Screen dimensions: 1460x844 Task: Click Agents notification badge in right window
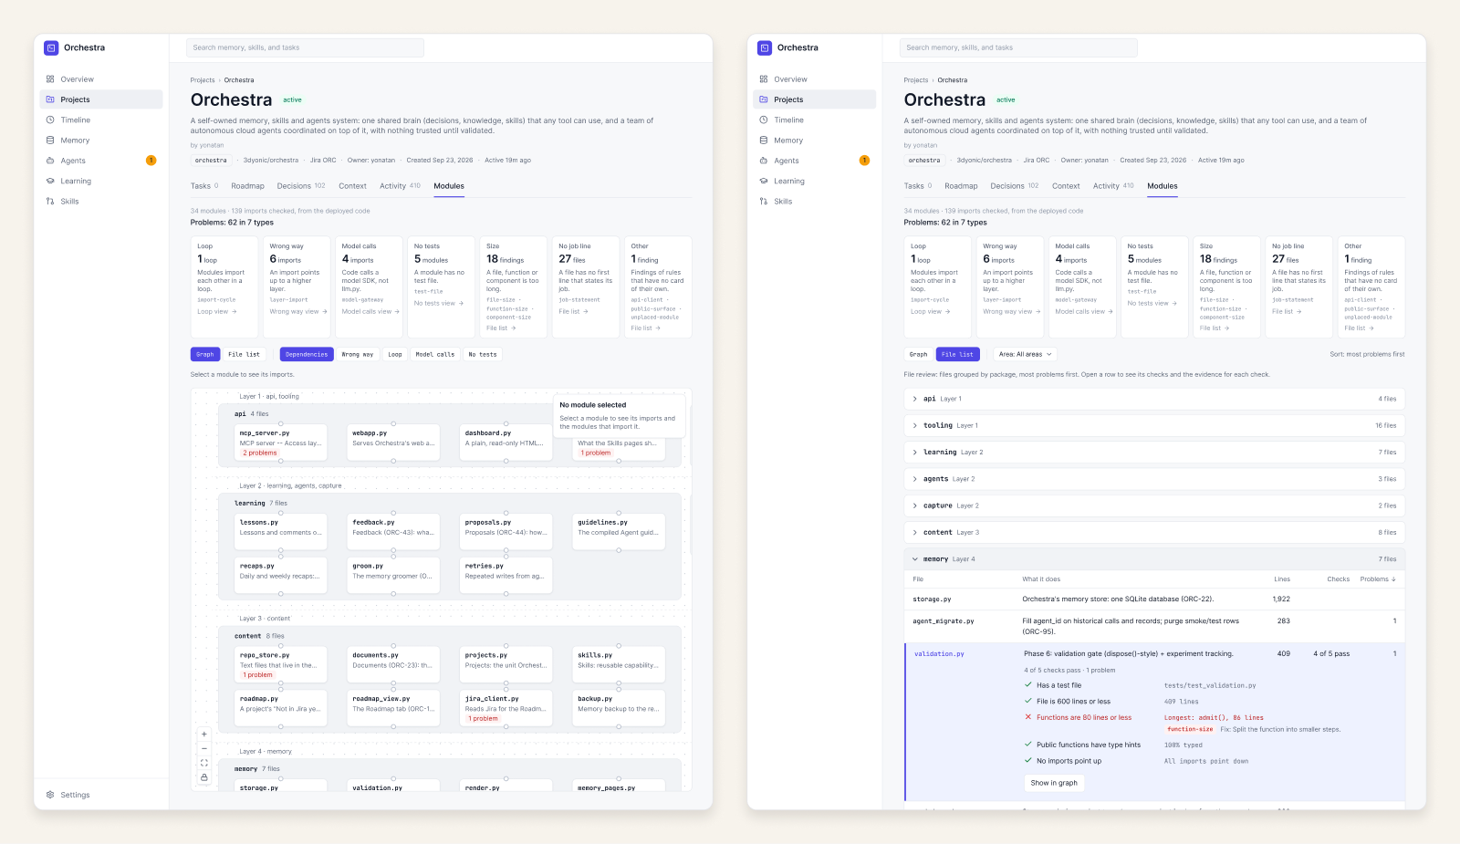click(864, 161)
